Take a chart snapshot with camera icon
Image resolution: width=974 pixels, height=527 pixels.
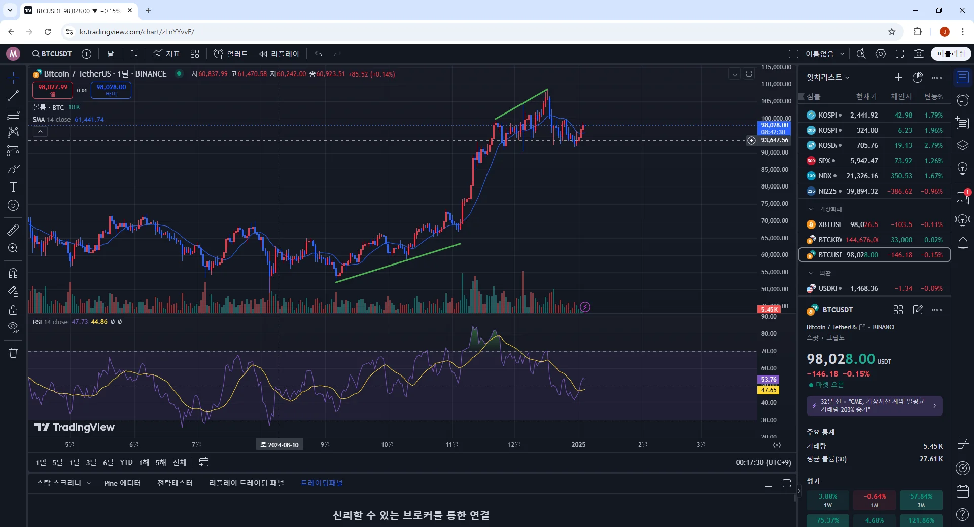(919, 54)
